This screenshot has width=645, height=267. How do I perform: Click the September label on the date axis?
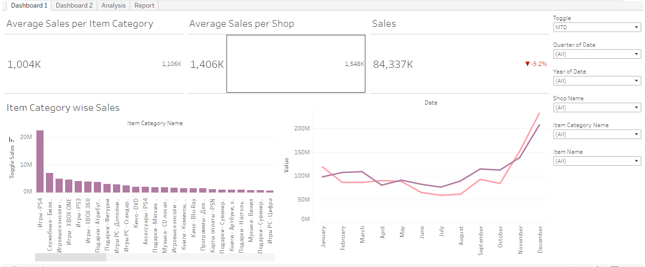[481, 240]
